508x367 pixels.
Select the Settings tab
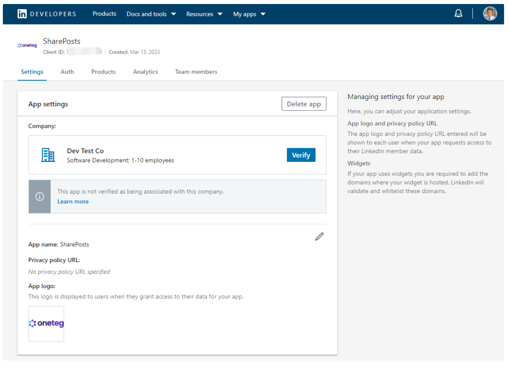click(x=32, y=72)
